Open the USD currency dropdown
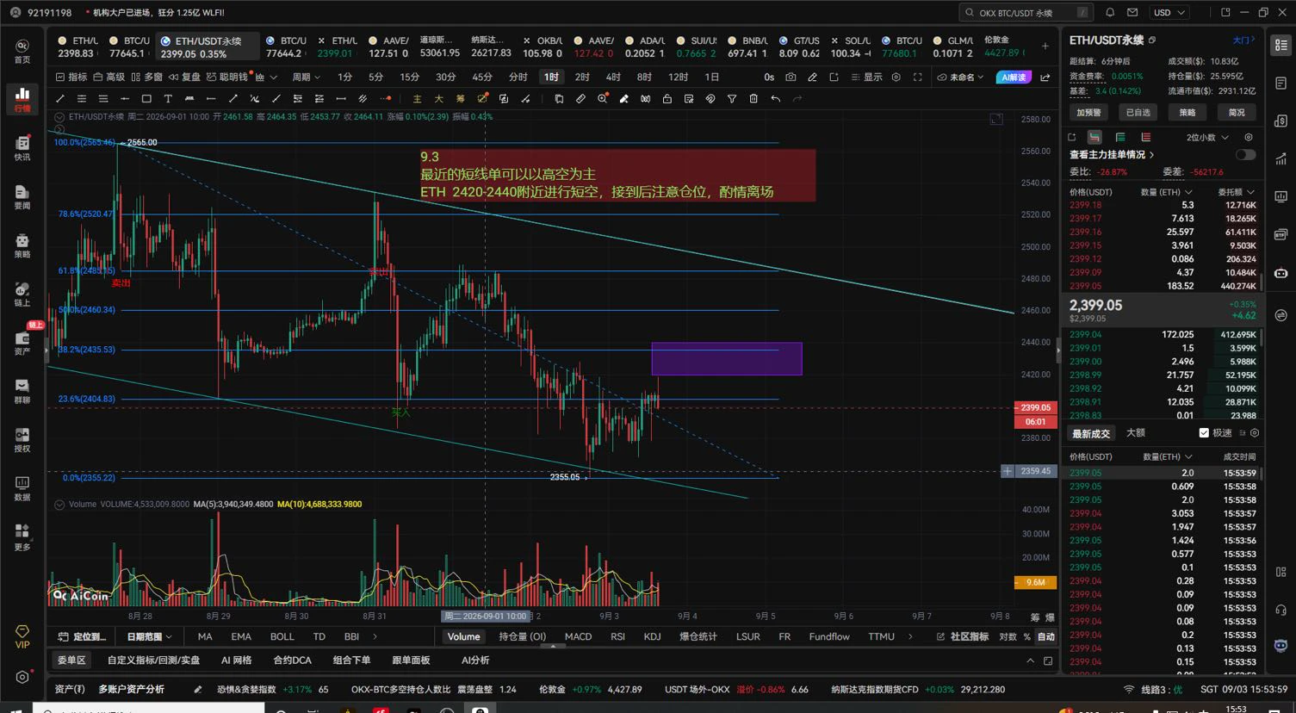The width and height of the screenshot is (1296, 713). pyautogui.click(x=1169, y=13)
